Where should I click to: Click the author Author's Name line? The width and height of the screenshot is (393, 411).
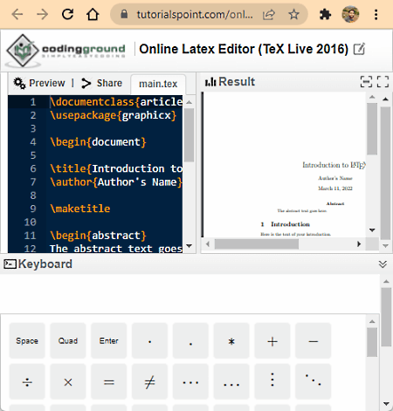(x=116, y=182)
